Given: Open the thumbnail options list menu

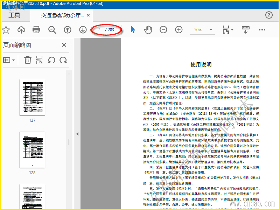Looking at the screenshot, I should point(9,60).
